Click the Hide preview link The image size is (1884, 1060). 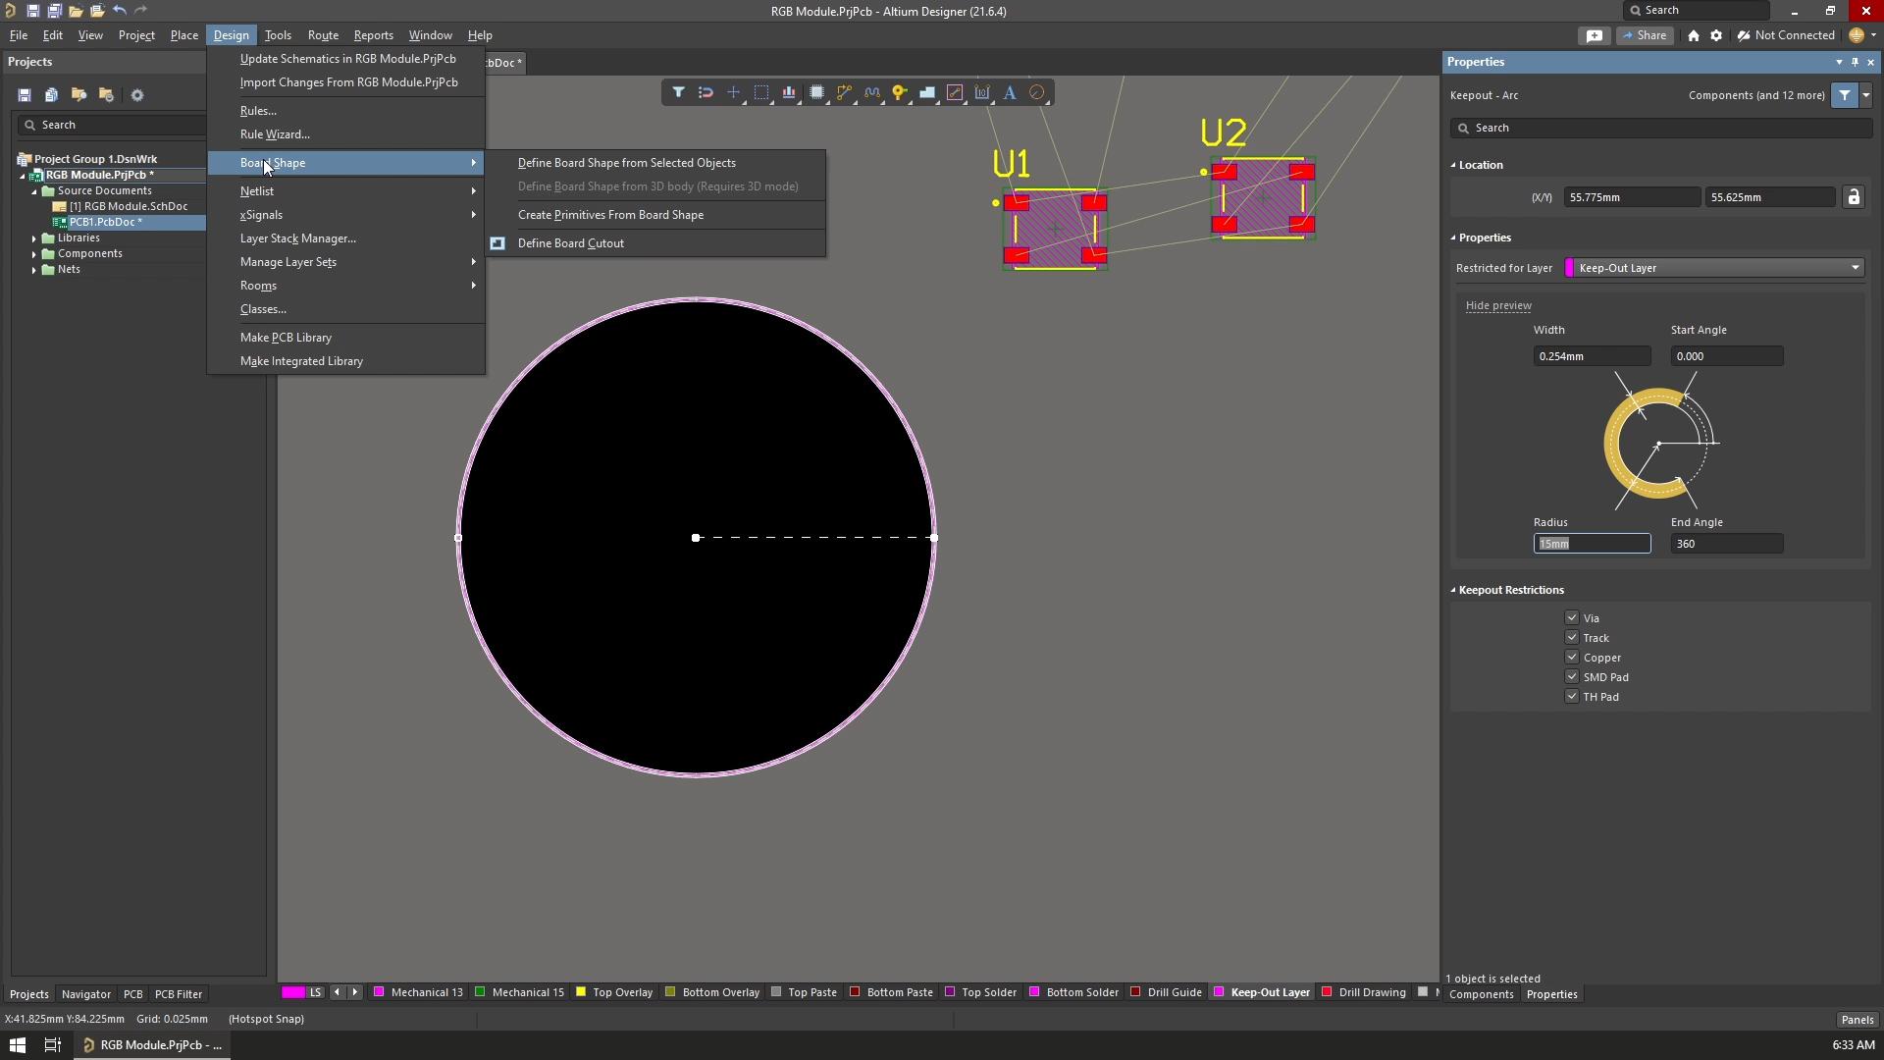tap(1498, 306)
